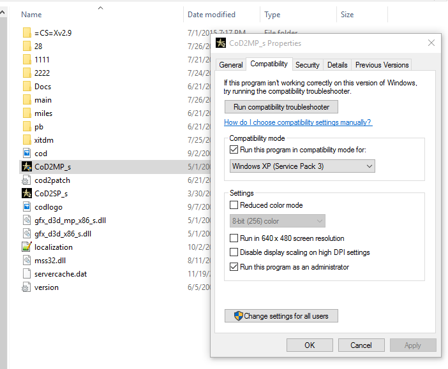Enable Reduced color mode checkbox
Viewport: 448px width, 369px height.
click(x=234, y=205)
